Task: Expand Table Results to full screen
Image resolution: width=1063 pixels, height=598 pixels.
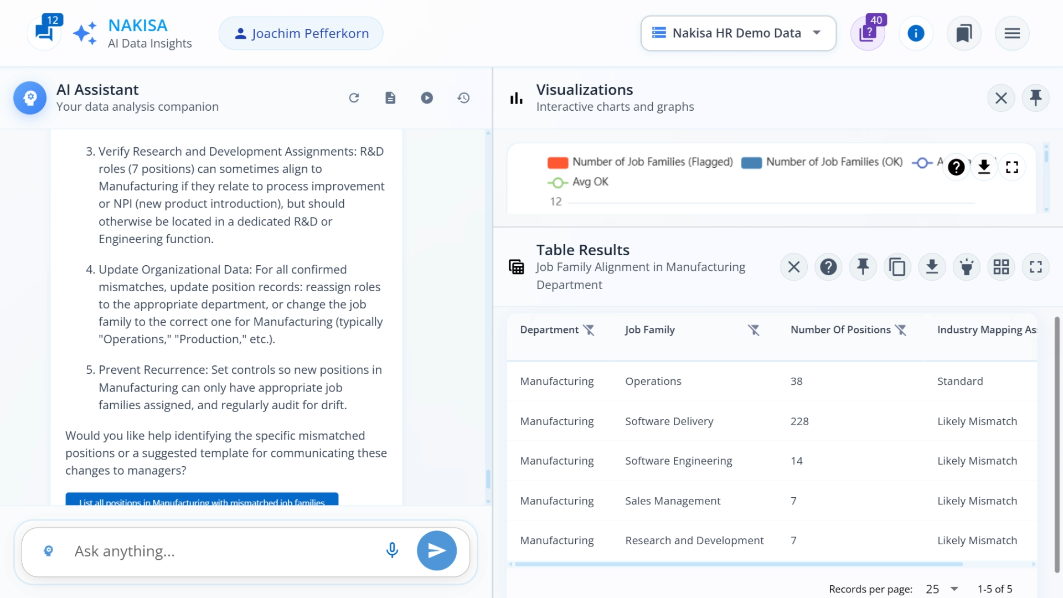Action: (x=1036, y=266)
